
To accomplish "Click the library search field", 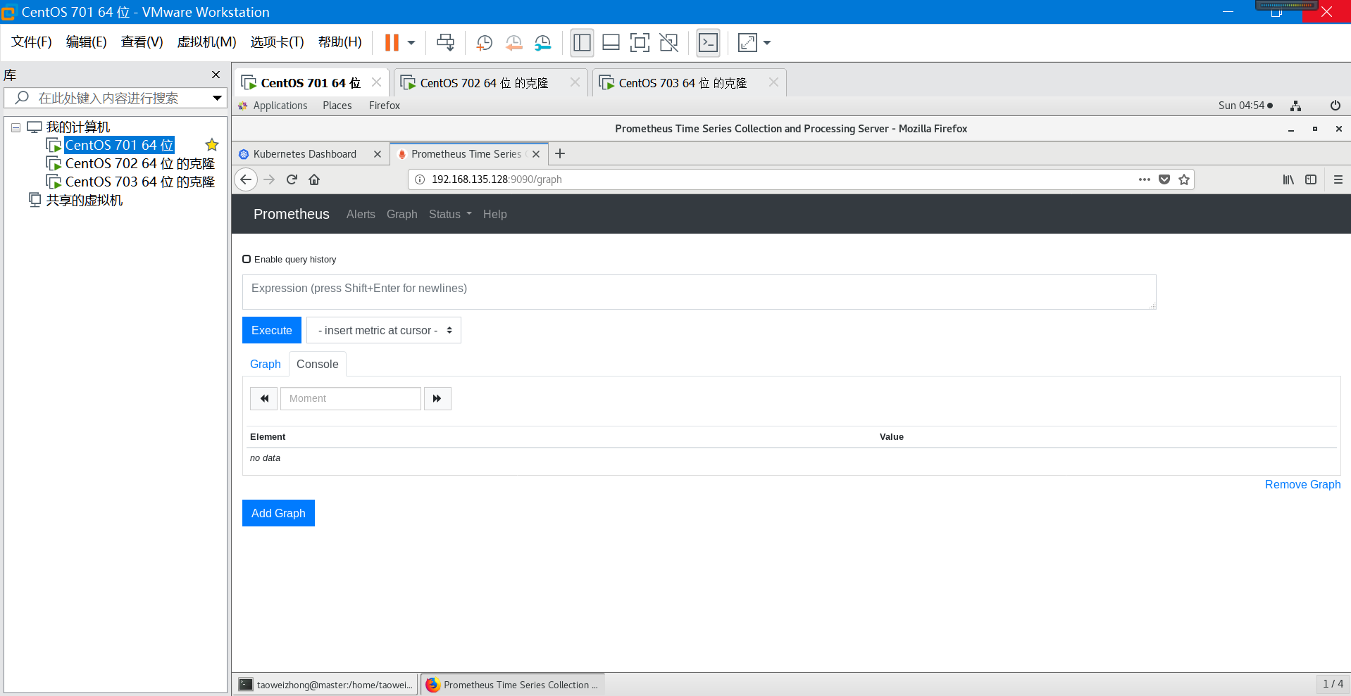I will pyautogui.click(x=114, y=98).
